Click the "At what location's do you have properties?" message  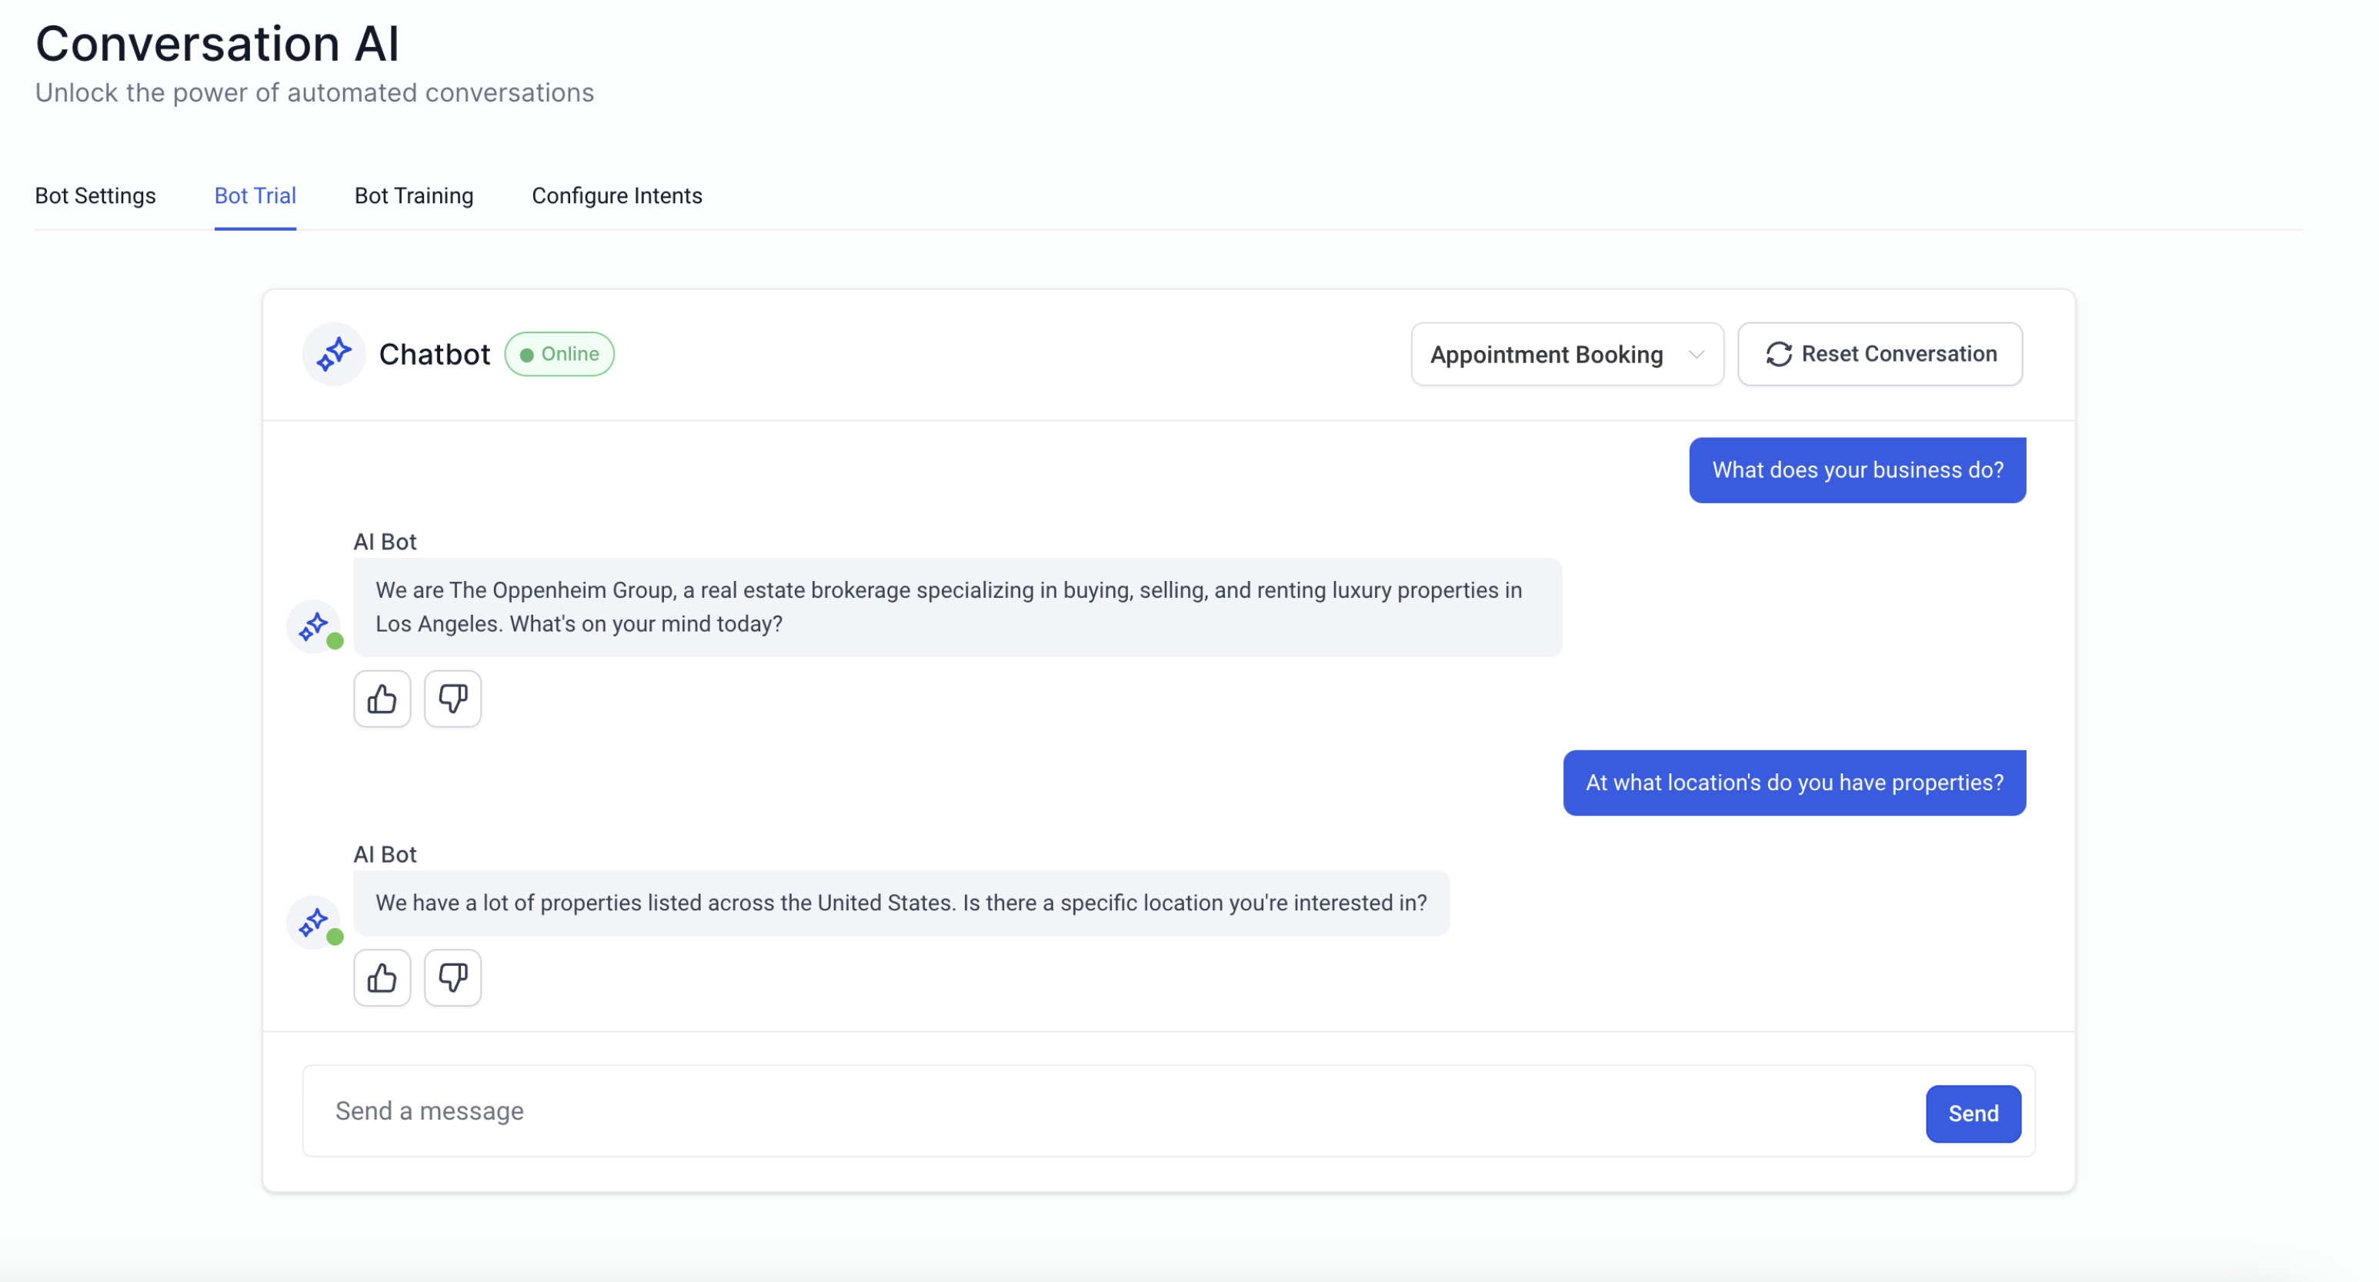(1794, 783)
